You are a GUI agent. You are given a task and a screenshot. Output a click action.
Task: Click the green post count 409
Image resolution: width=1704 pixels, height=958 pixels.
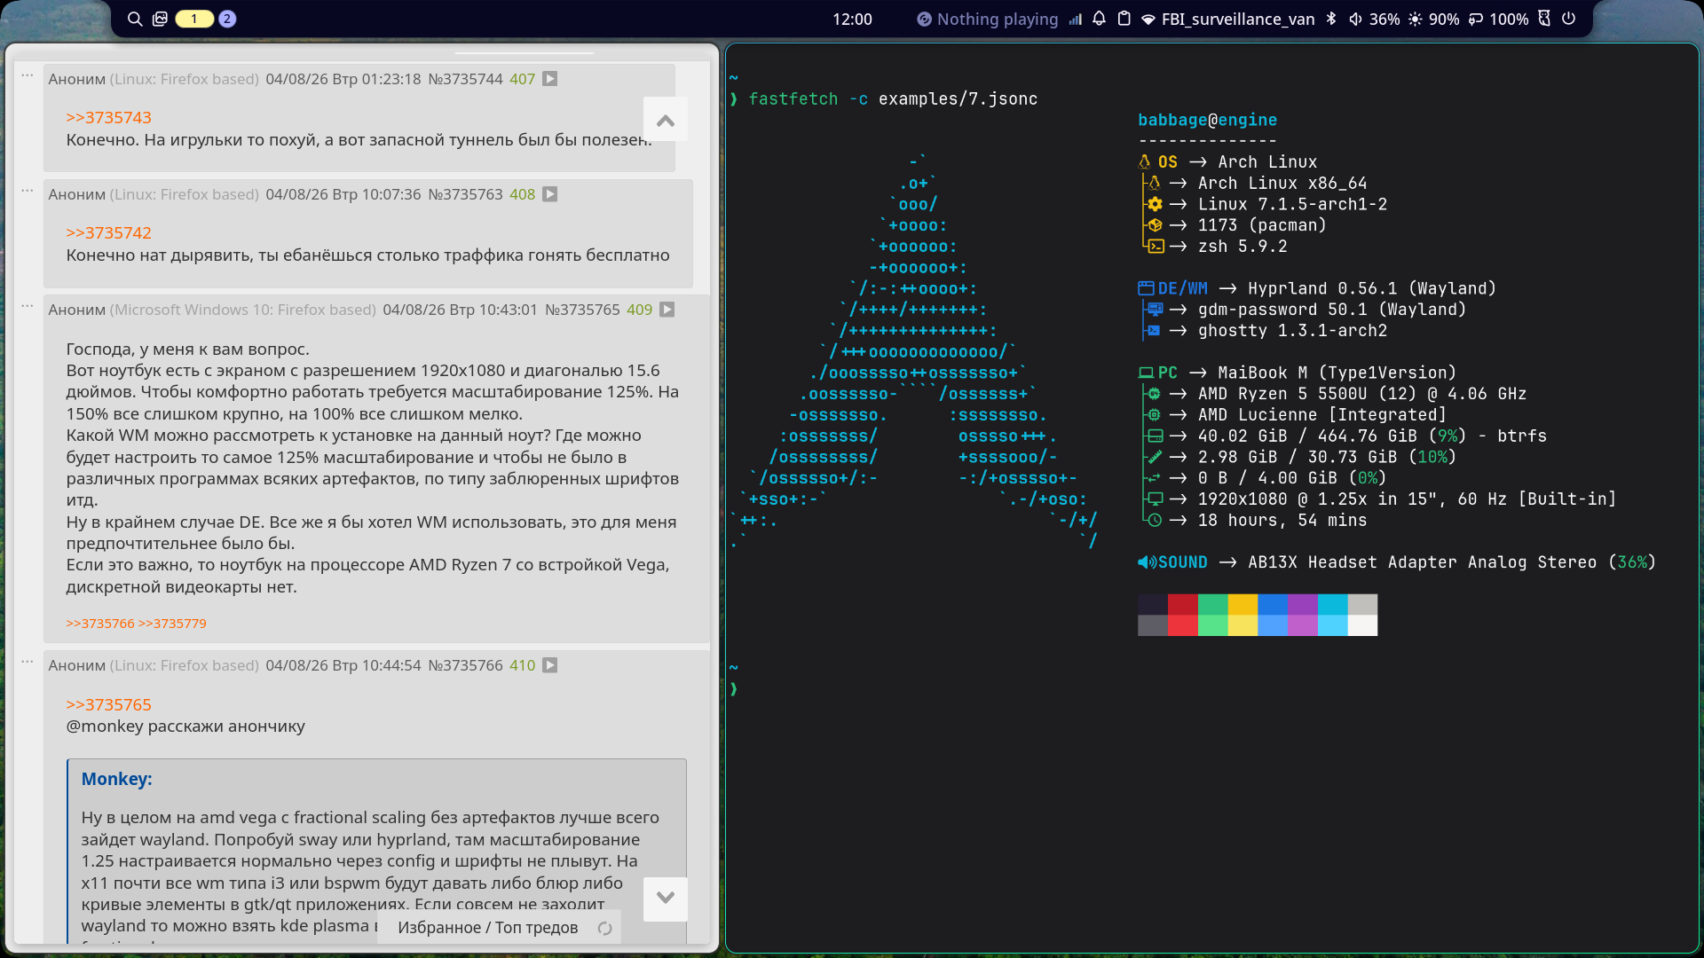pyautogui.click(x=640, y=310)
